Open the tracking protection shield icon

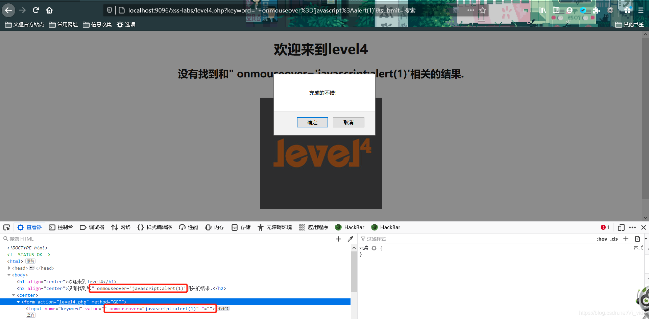click(x=109, y=10)
